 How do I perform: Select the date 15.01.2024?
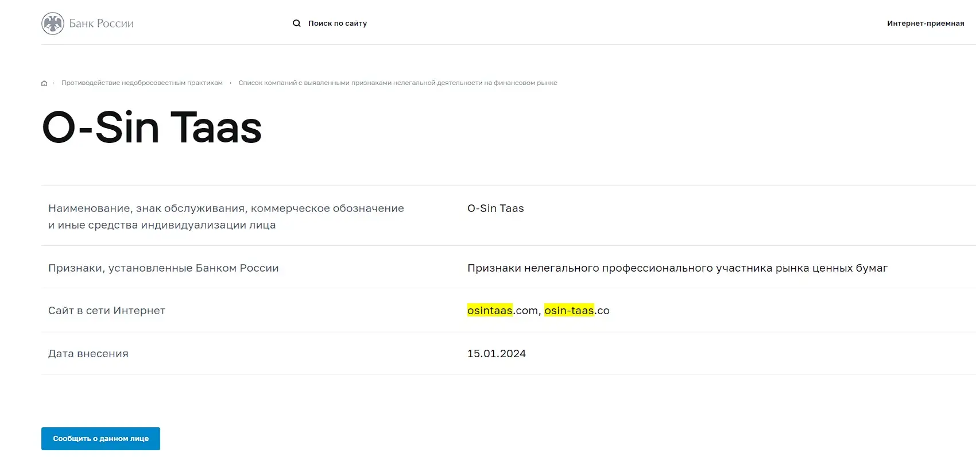(497, 354)
